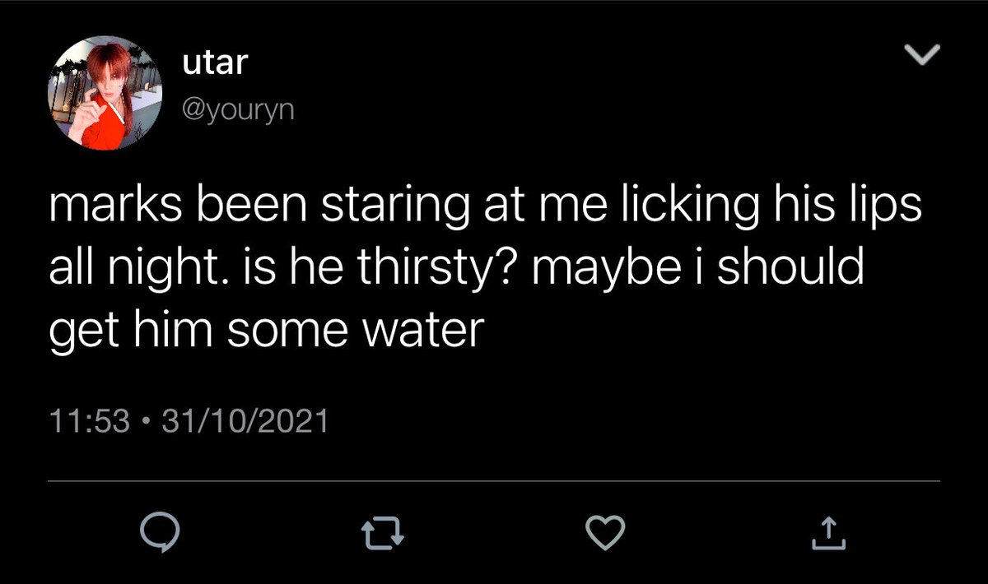The width and height of the screenshot is (988, 584).
Task: Select the 31/10/2021 date text
Action: (245, 421)
